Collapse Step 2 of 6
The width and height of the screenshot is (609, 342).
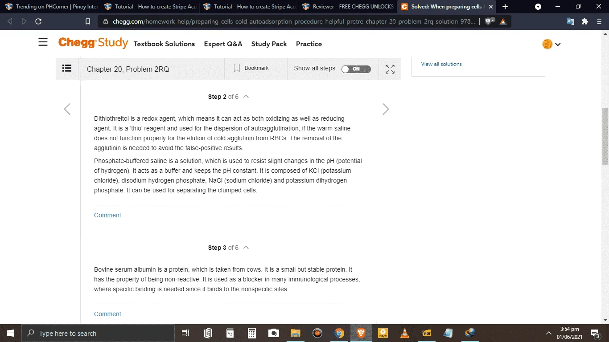pos(246,96)
